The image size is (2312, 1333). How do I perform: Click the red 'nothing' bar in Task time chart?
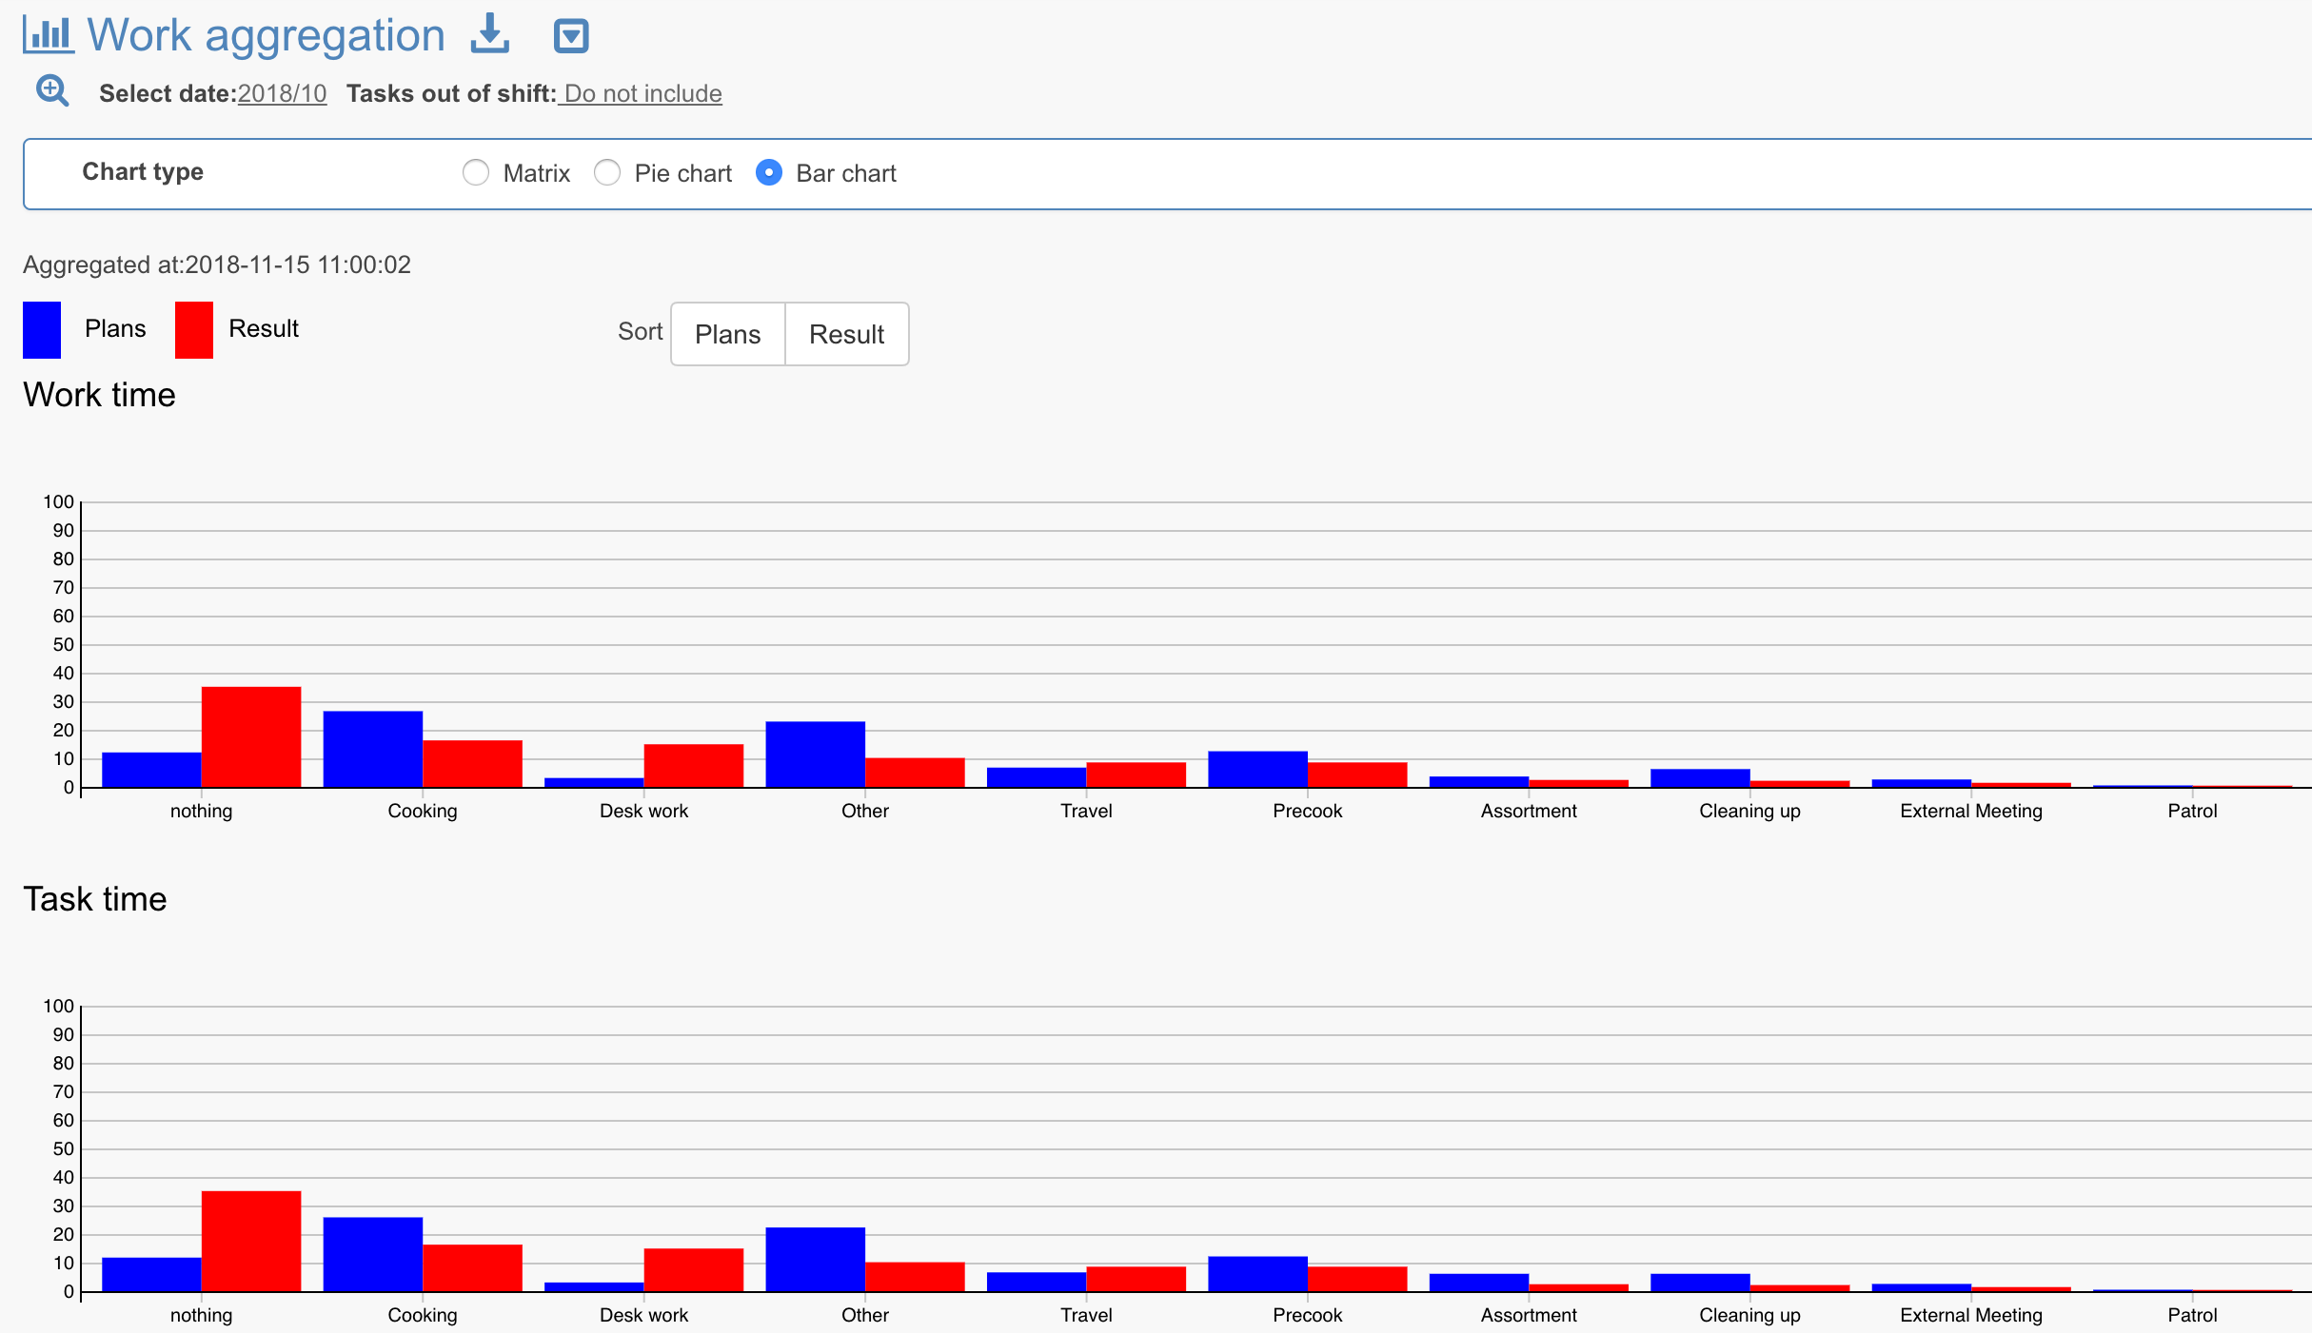(251, 1242)
